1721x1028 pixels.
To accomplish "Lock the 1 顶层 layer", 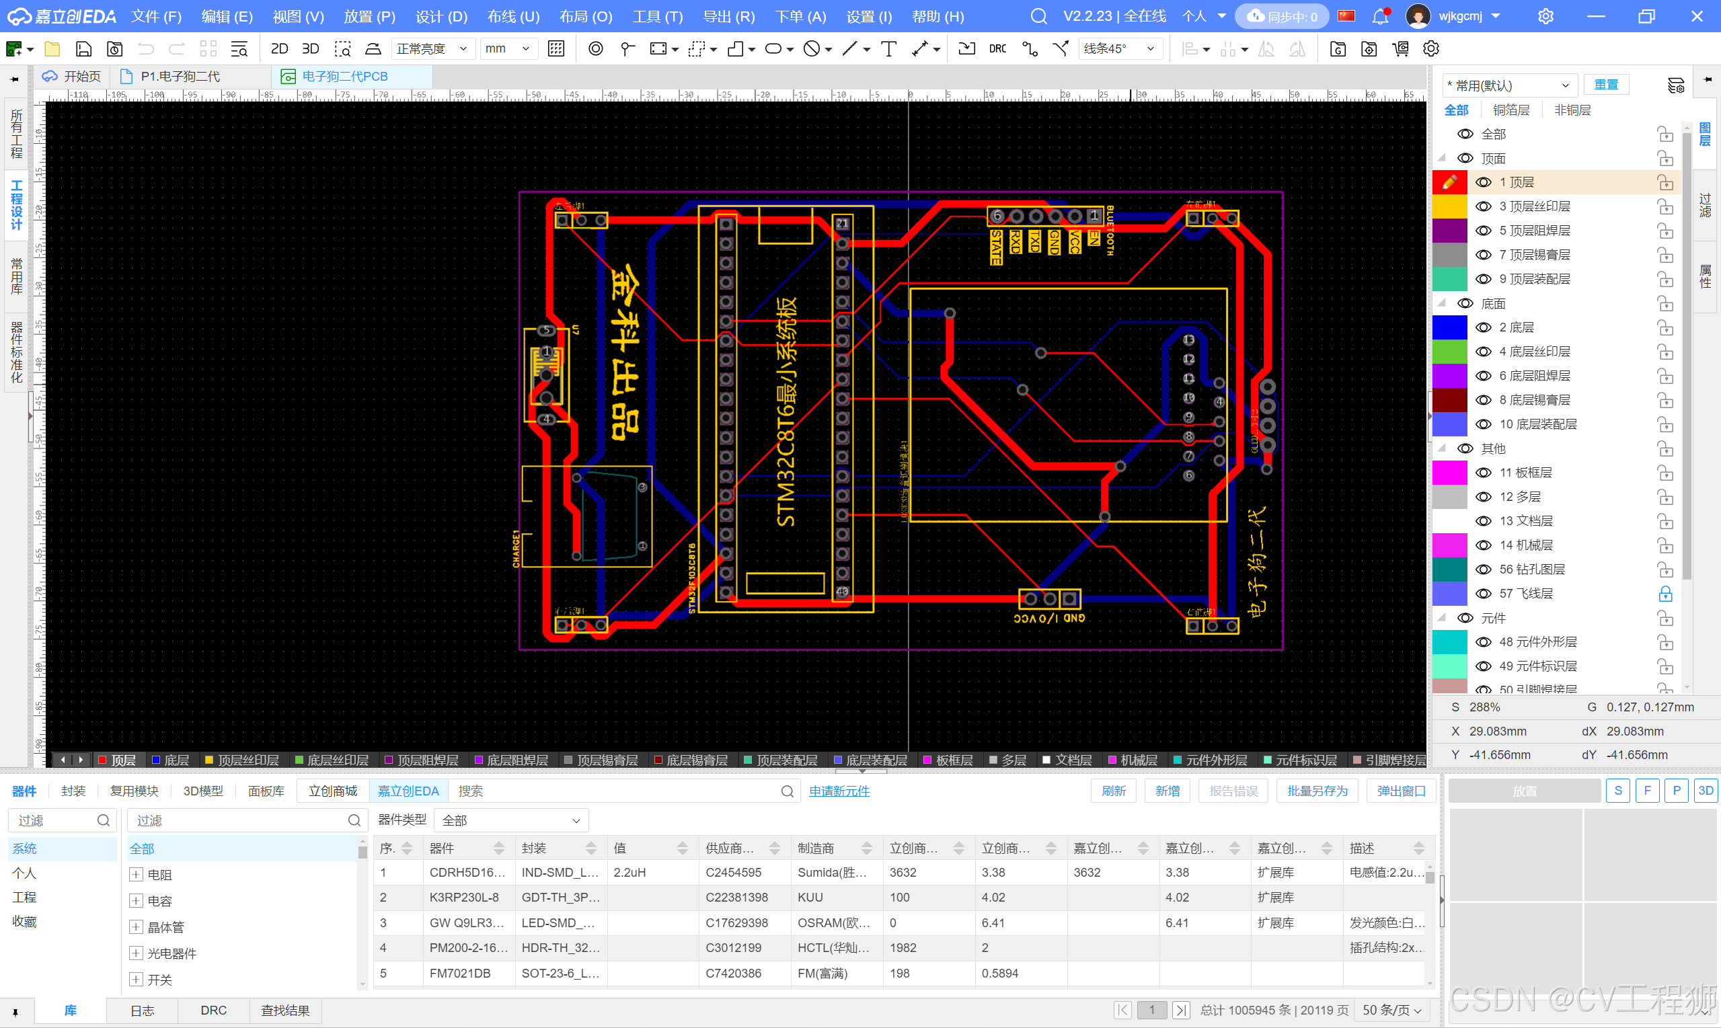I will pyautogui.click(x=1665, y=182).
